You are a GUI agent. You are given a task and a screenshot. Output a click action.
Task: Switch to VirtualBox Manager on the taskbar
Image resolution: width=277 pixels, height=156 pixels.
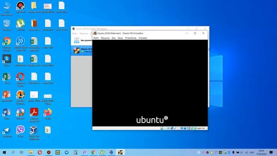(x=111, y=152)
